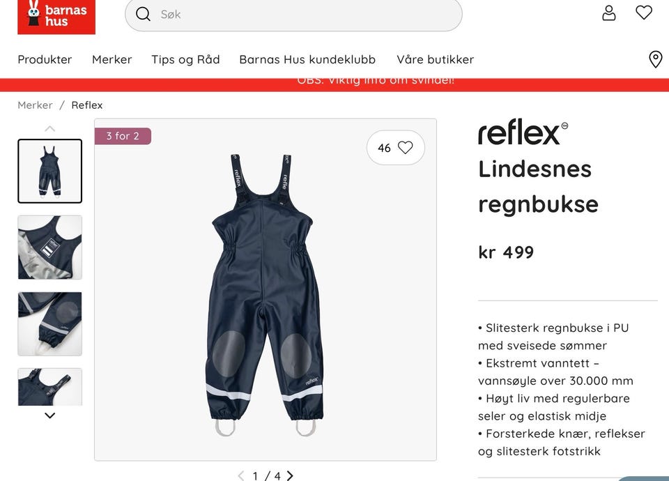Expand thumbnail list downward with chevron
Image resolution: width=669 pixels, height=481 pixels.
(50, 415)
